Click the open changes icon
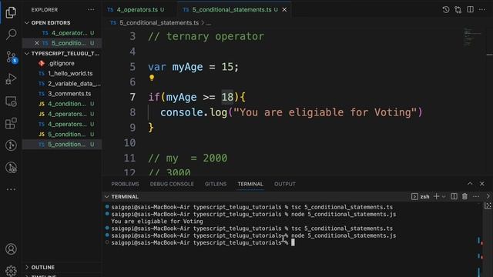493x277 pixels. point(458,10)
